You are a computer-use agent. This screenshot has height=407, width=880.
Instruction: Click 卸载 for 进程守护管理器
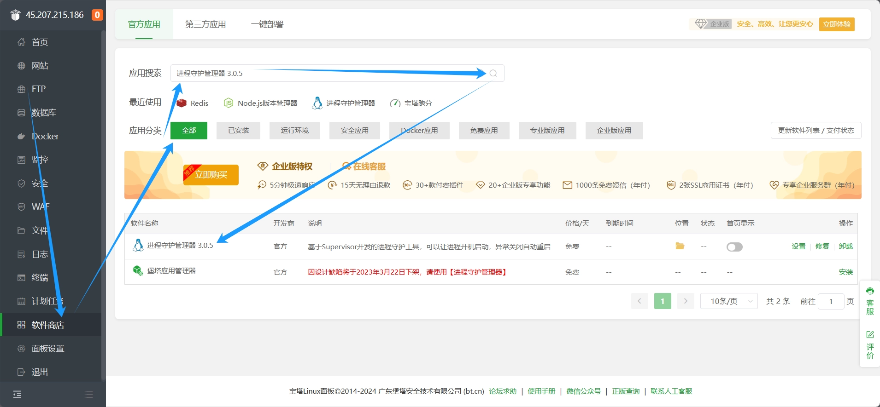(845, 246)
